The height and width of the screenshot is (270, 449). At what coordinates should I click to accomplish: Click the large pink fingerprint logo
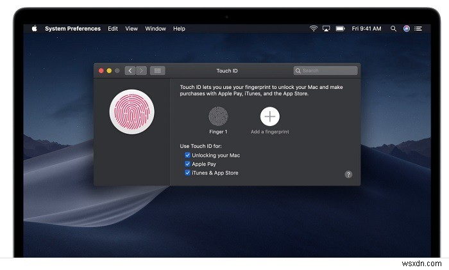[x=131, y=112]
